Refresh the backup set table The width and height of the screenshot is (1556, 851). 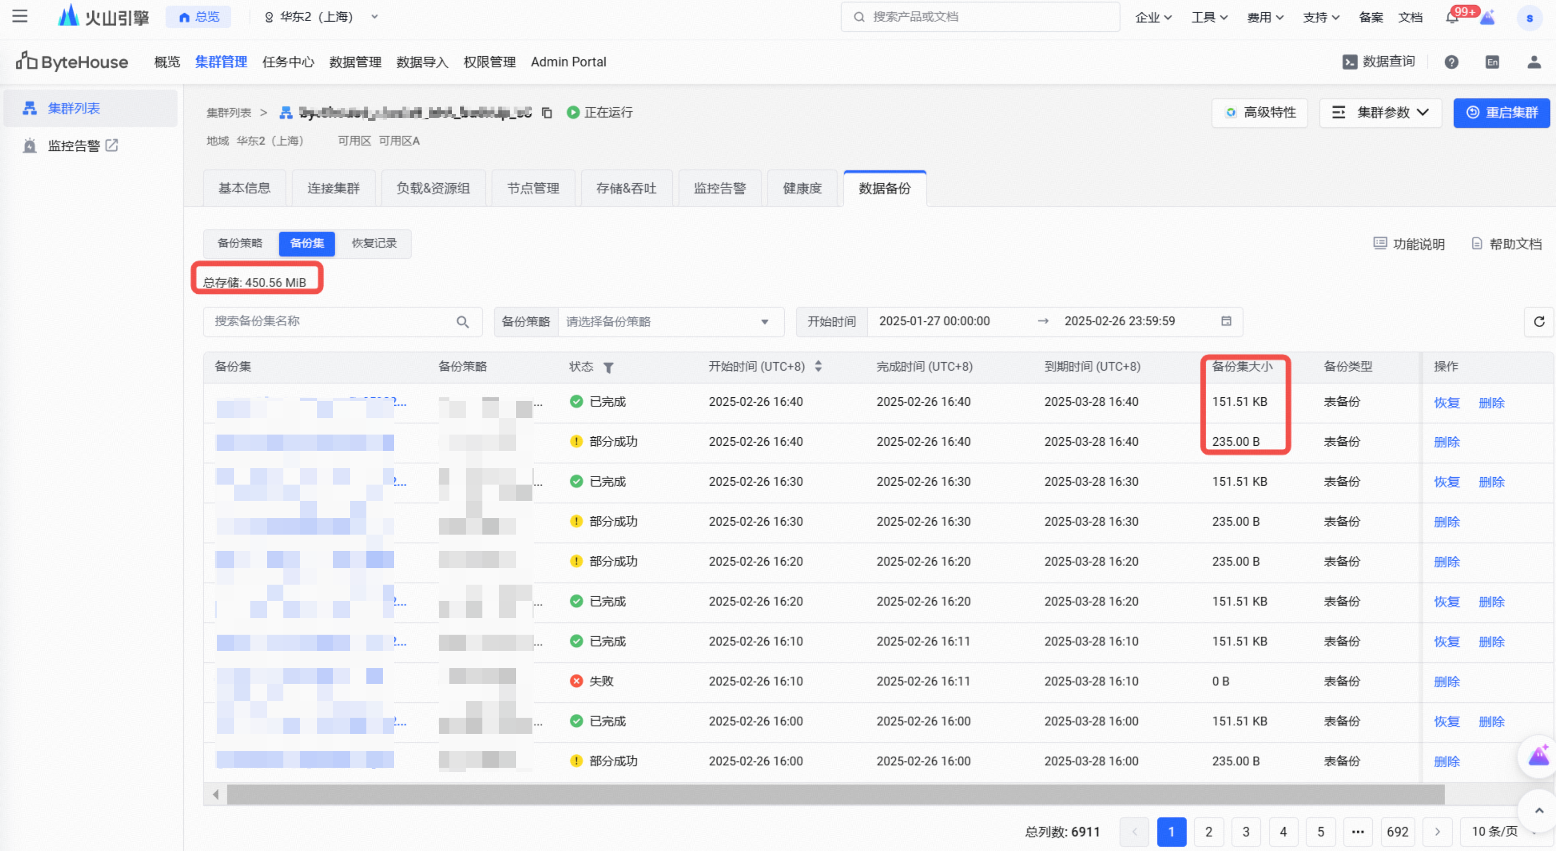click(1539, 322)
